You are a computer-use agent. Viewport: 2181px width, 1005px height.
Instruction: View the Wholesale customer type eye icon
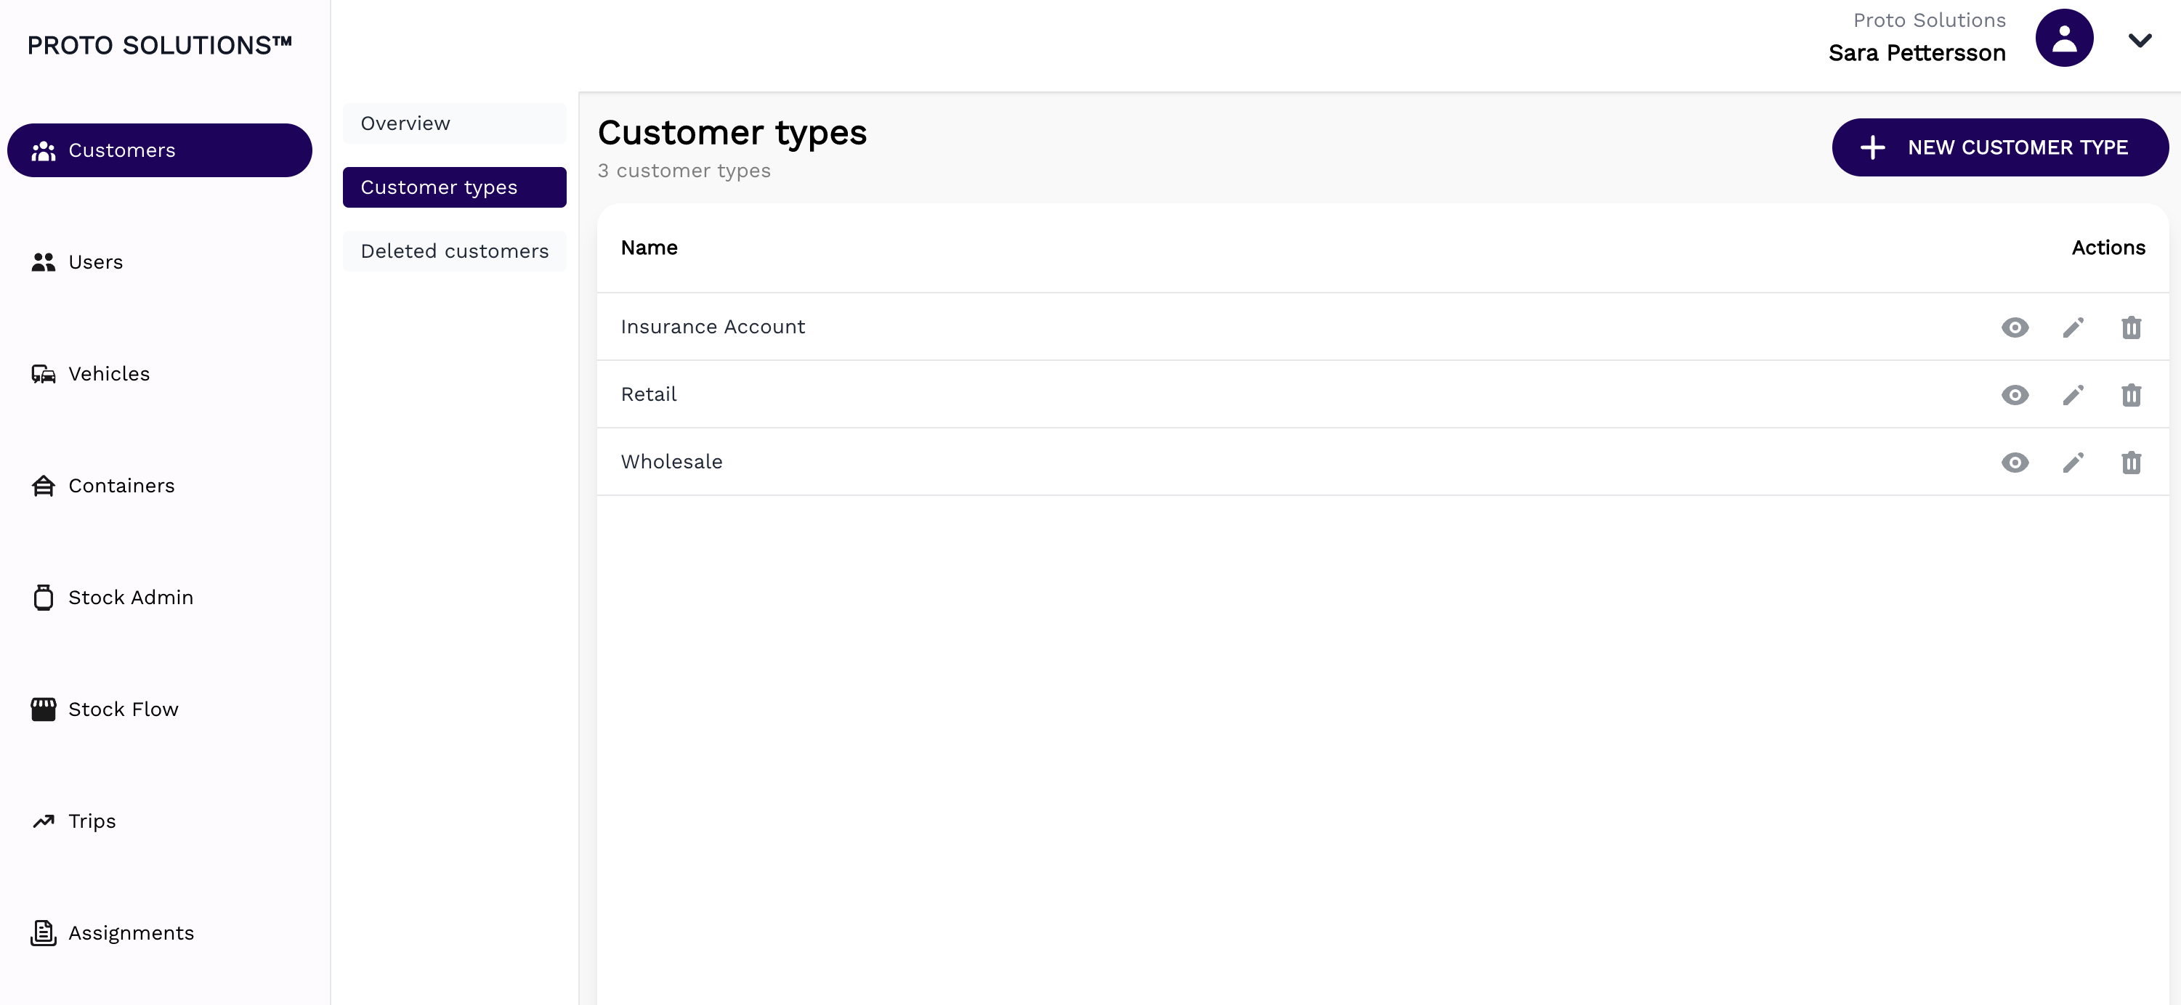(x=2015, y=463)
